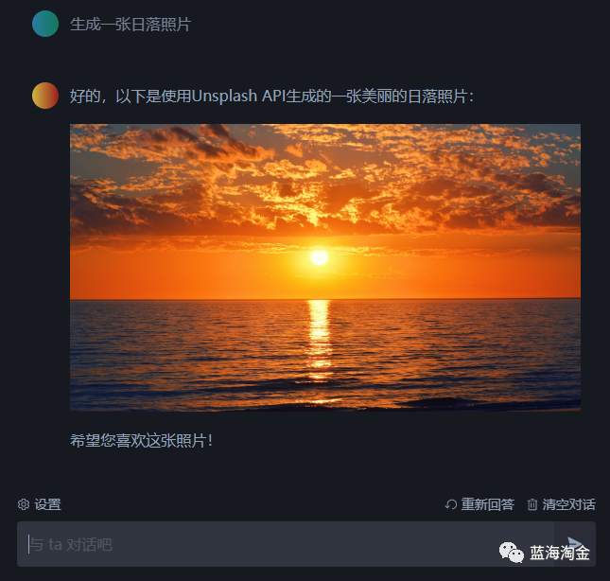Click the orange clouds in the sunset photo
610x581 pixels.
click(x=324, y=179)
